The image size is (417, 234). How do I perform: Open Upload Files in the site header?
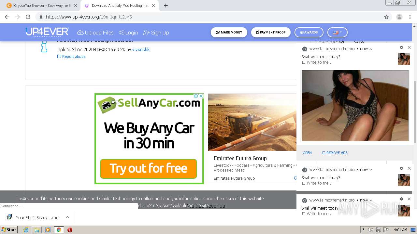(x=95, y=32)
